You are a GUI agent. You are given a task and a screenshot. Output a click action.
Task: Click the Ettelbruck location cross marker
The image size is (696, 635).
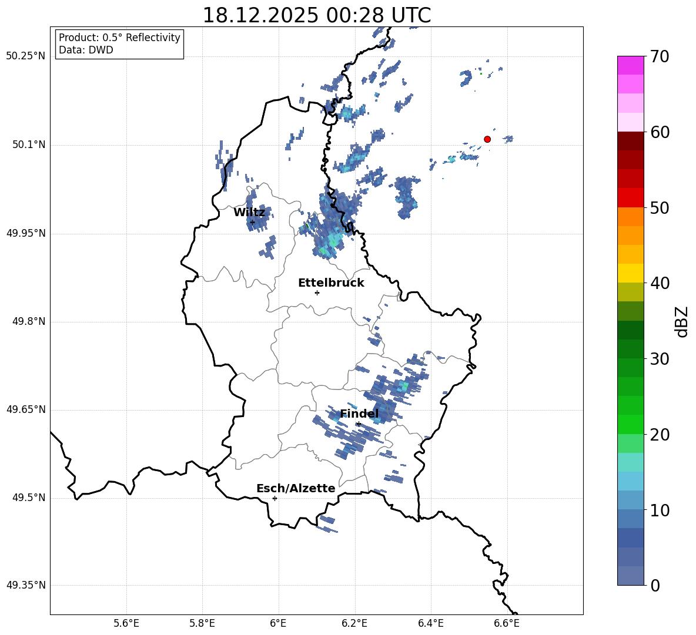tap(317, 293)
